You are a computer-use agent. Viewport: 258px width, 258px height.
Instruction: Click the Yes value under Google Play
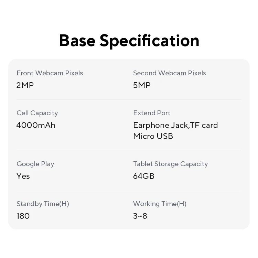pos(23,176)
